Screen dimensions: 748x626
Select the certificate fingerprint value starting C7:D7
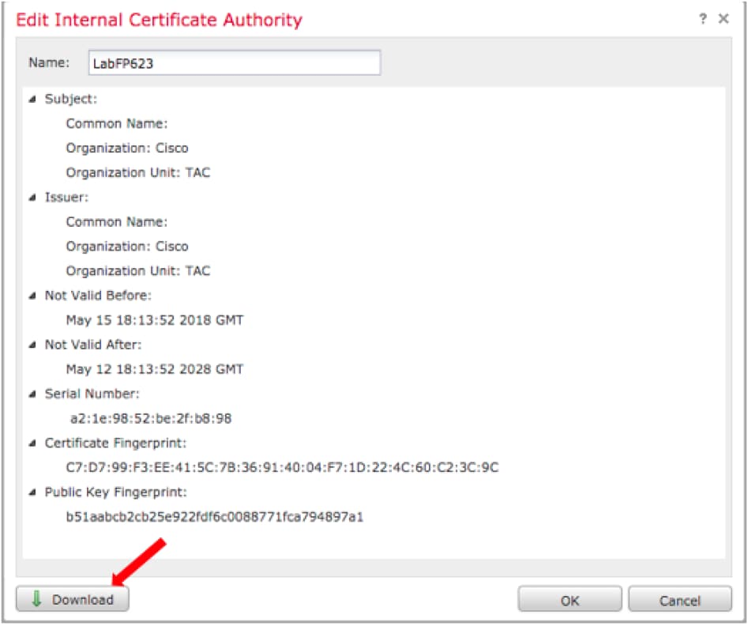pos(283,467)
